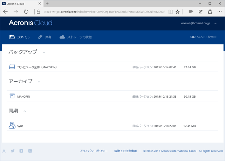Click size value 30.15 GB
Image resolution: width=225 pixels, height=161 pixels.
click(190, 97)
